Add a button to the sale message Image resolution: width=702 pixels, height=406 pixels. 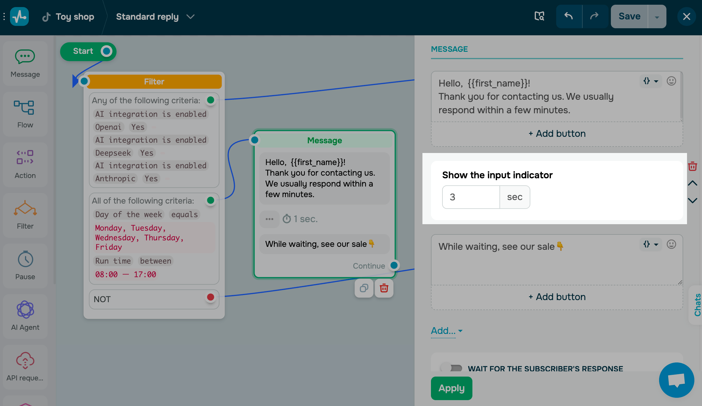click(556, 297)
